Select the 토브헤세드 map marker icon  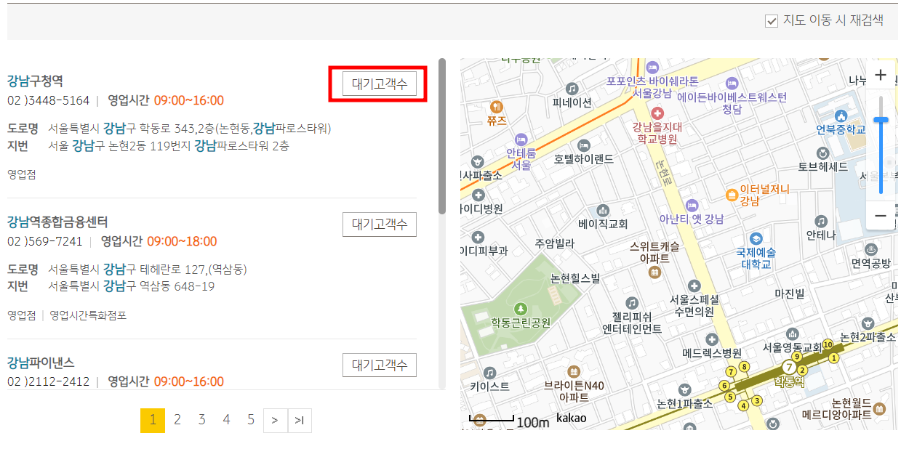click(x=823, y=153)
